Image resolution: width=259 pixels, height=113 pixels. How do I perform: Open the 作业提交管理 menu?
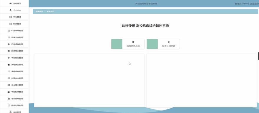point(14,85)
